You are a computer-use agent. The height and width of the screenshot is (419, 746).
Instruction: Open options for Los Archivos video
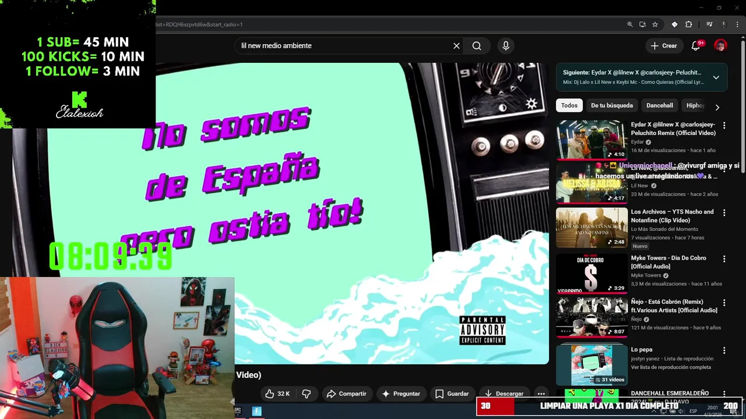click(x=724, y=213)
